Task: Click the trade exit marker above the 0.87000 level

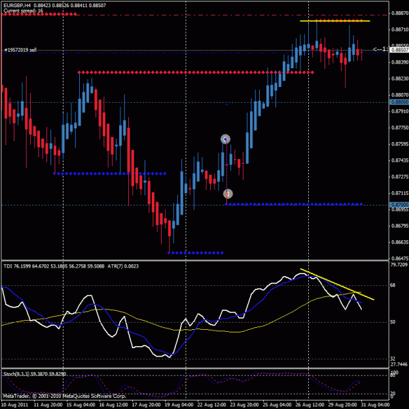Action: (x=228, y=194)
